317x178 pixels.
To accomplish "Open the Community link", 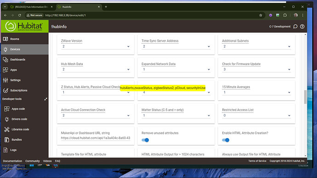I will (x=33, y=161).
